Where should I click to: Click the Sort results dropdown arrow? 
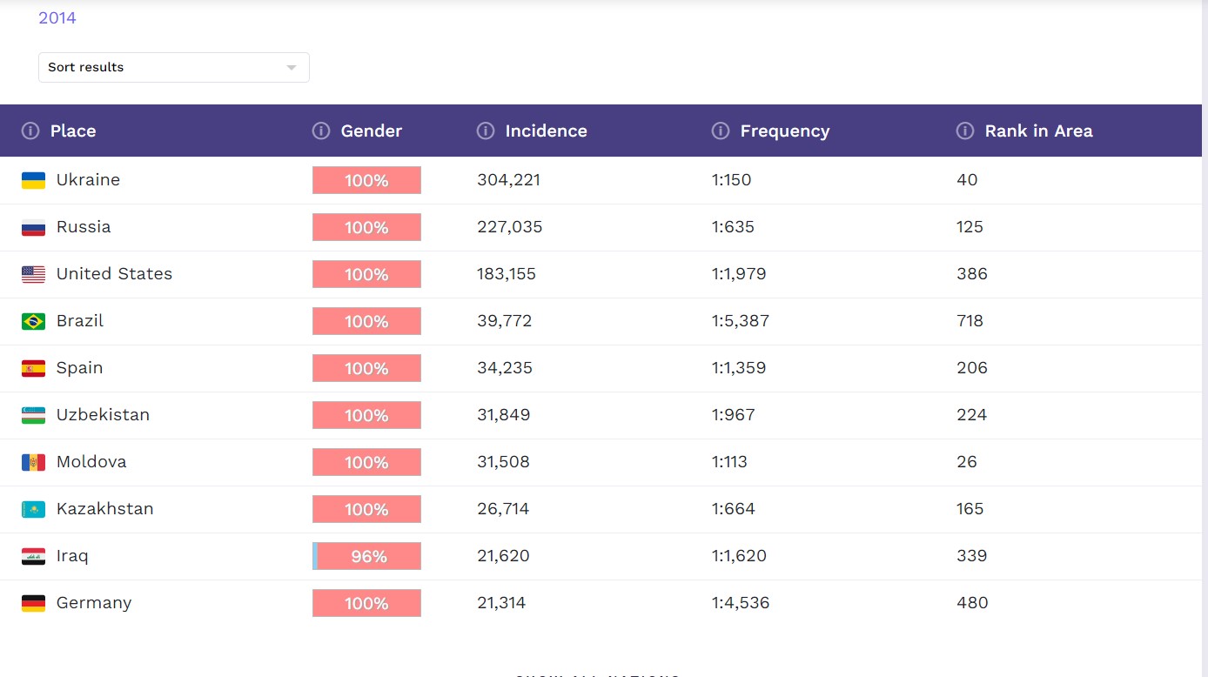[292, 68]
